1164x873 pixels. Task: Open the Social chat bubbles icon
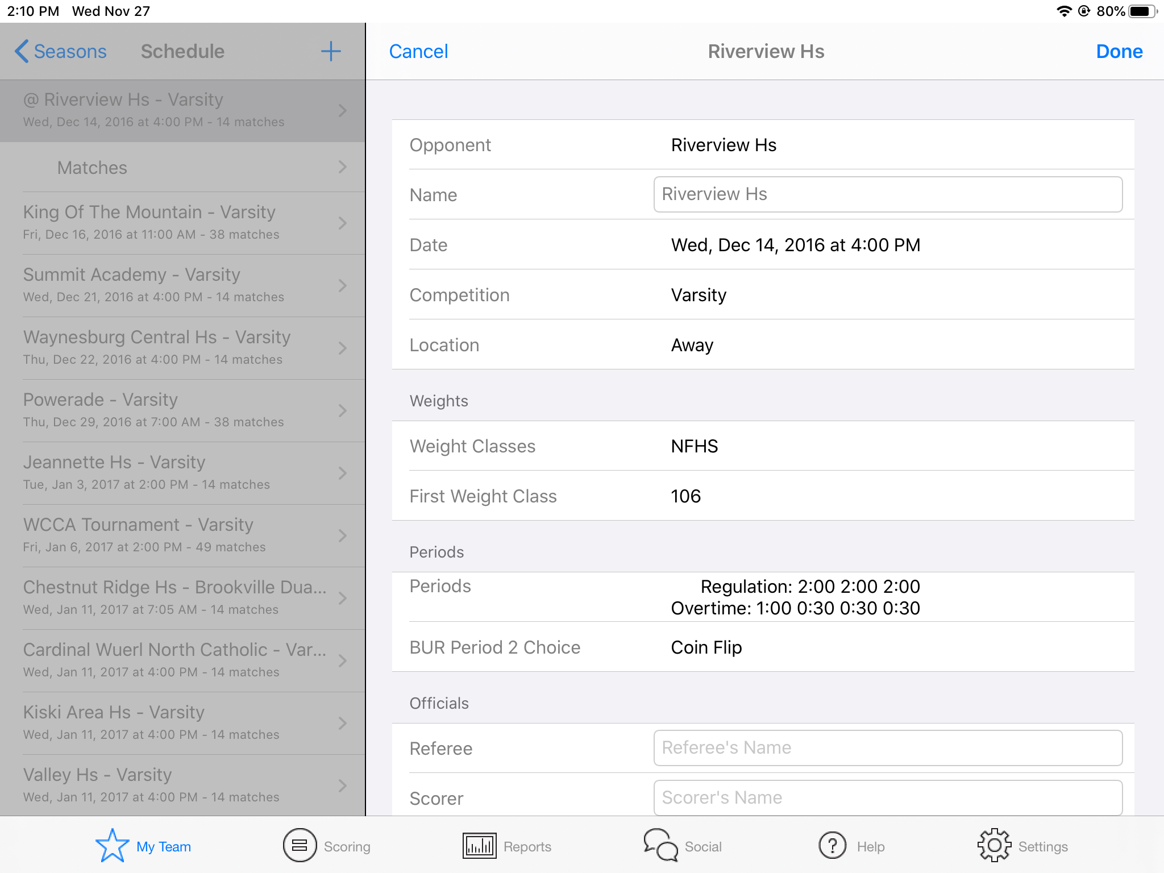pyautogui.click(x=660, y=846)
